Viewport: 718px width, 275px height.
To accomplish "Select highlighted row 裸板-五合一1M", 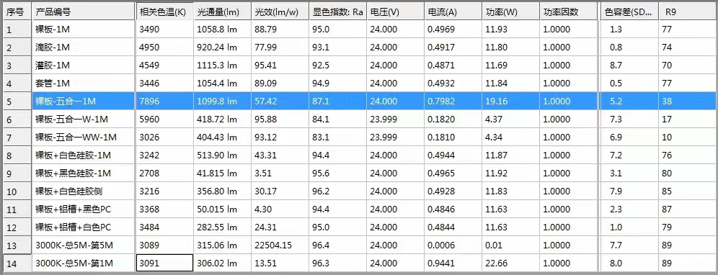I will 358,101.
